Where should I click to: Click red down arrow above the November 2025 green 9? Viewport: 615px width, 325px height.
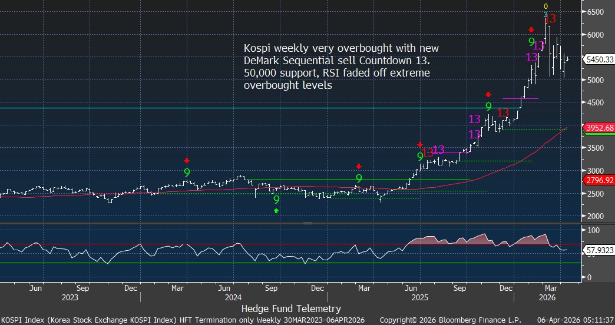[x=488, y=94]
